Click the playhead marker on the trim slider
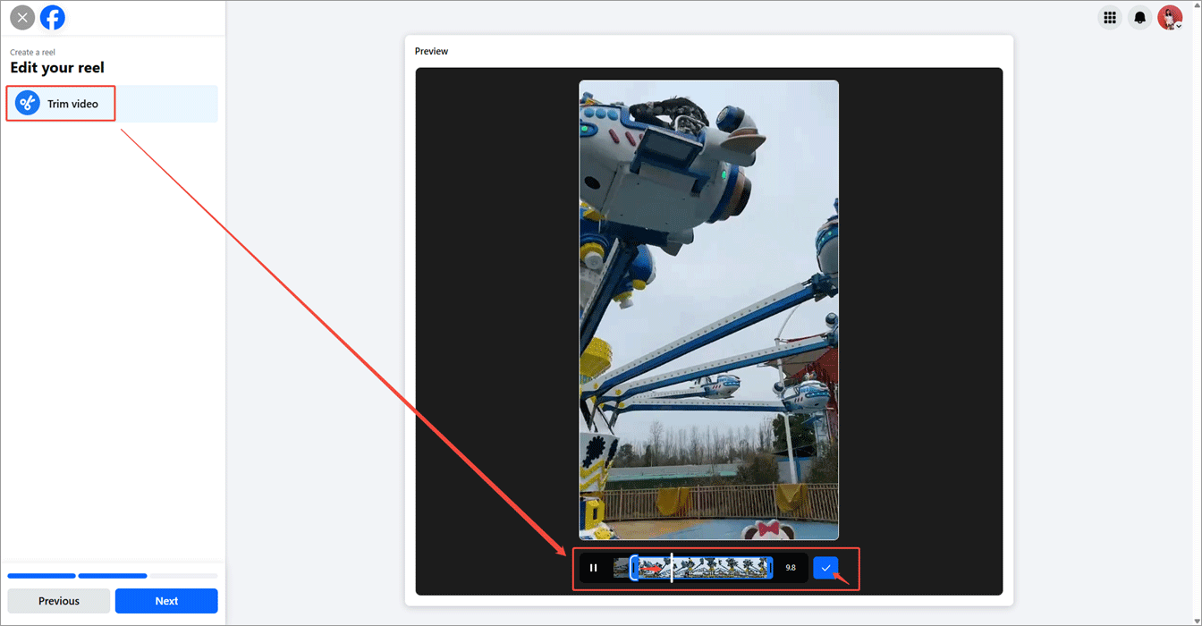This screenshot has height=626, width=1202. (671, 567)
